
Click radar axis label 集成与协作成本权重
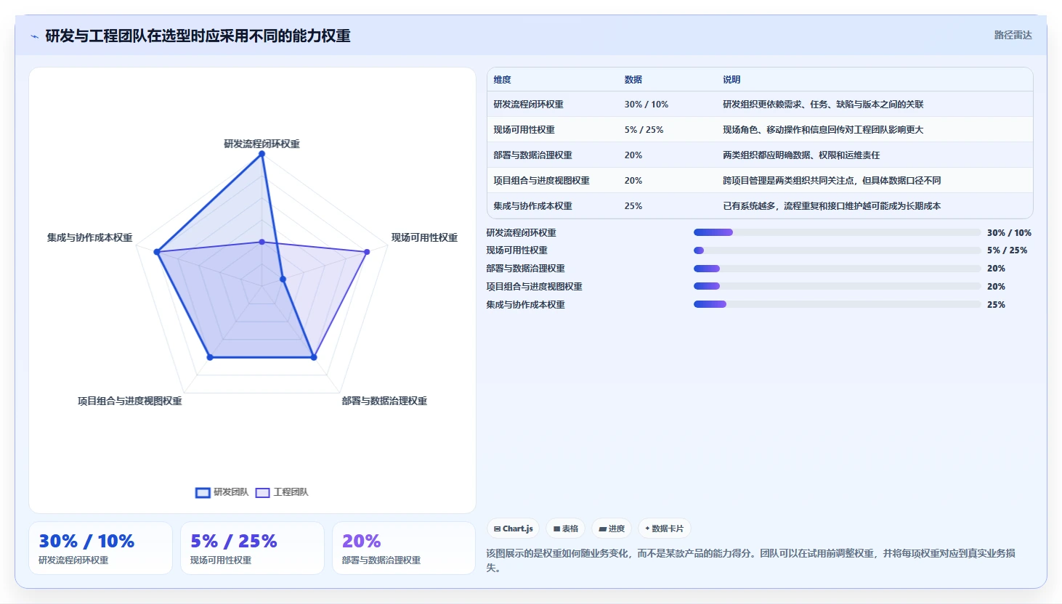coord(90,237)
